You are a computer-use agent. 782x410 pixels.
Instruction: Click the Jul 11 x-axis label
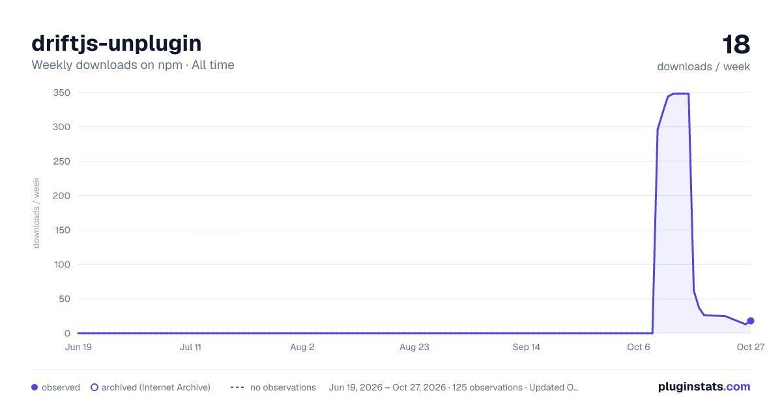(x=190, y=347)
